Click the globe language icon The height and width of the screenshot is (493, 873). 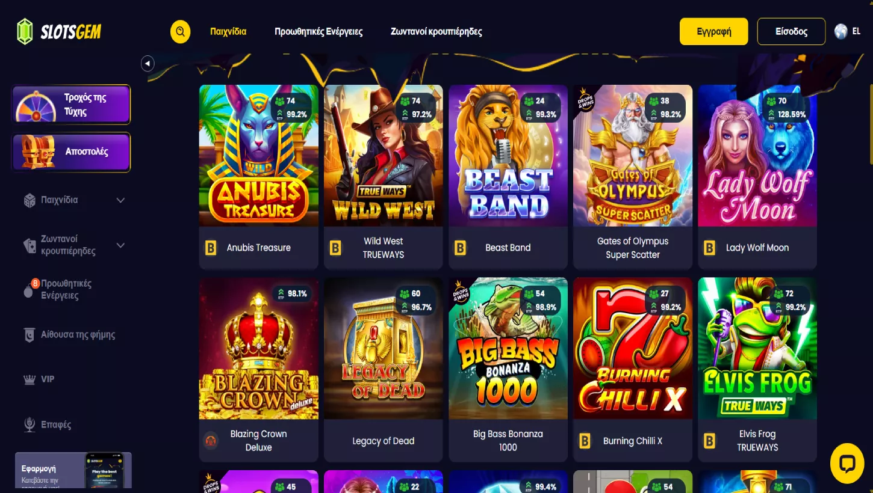click(x=841, y=31)
